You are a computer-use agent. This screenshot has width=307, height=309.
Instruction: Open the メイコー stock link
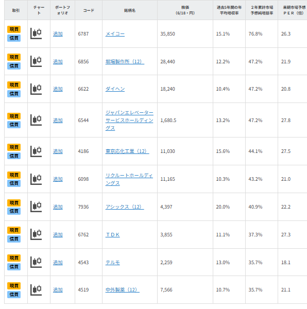[x=115, y=34]
